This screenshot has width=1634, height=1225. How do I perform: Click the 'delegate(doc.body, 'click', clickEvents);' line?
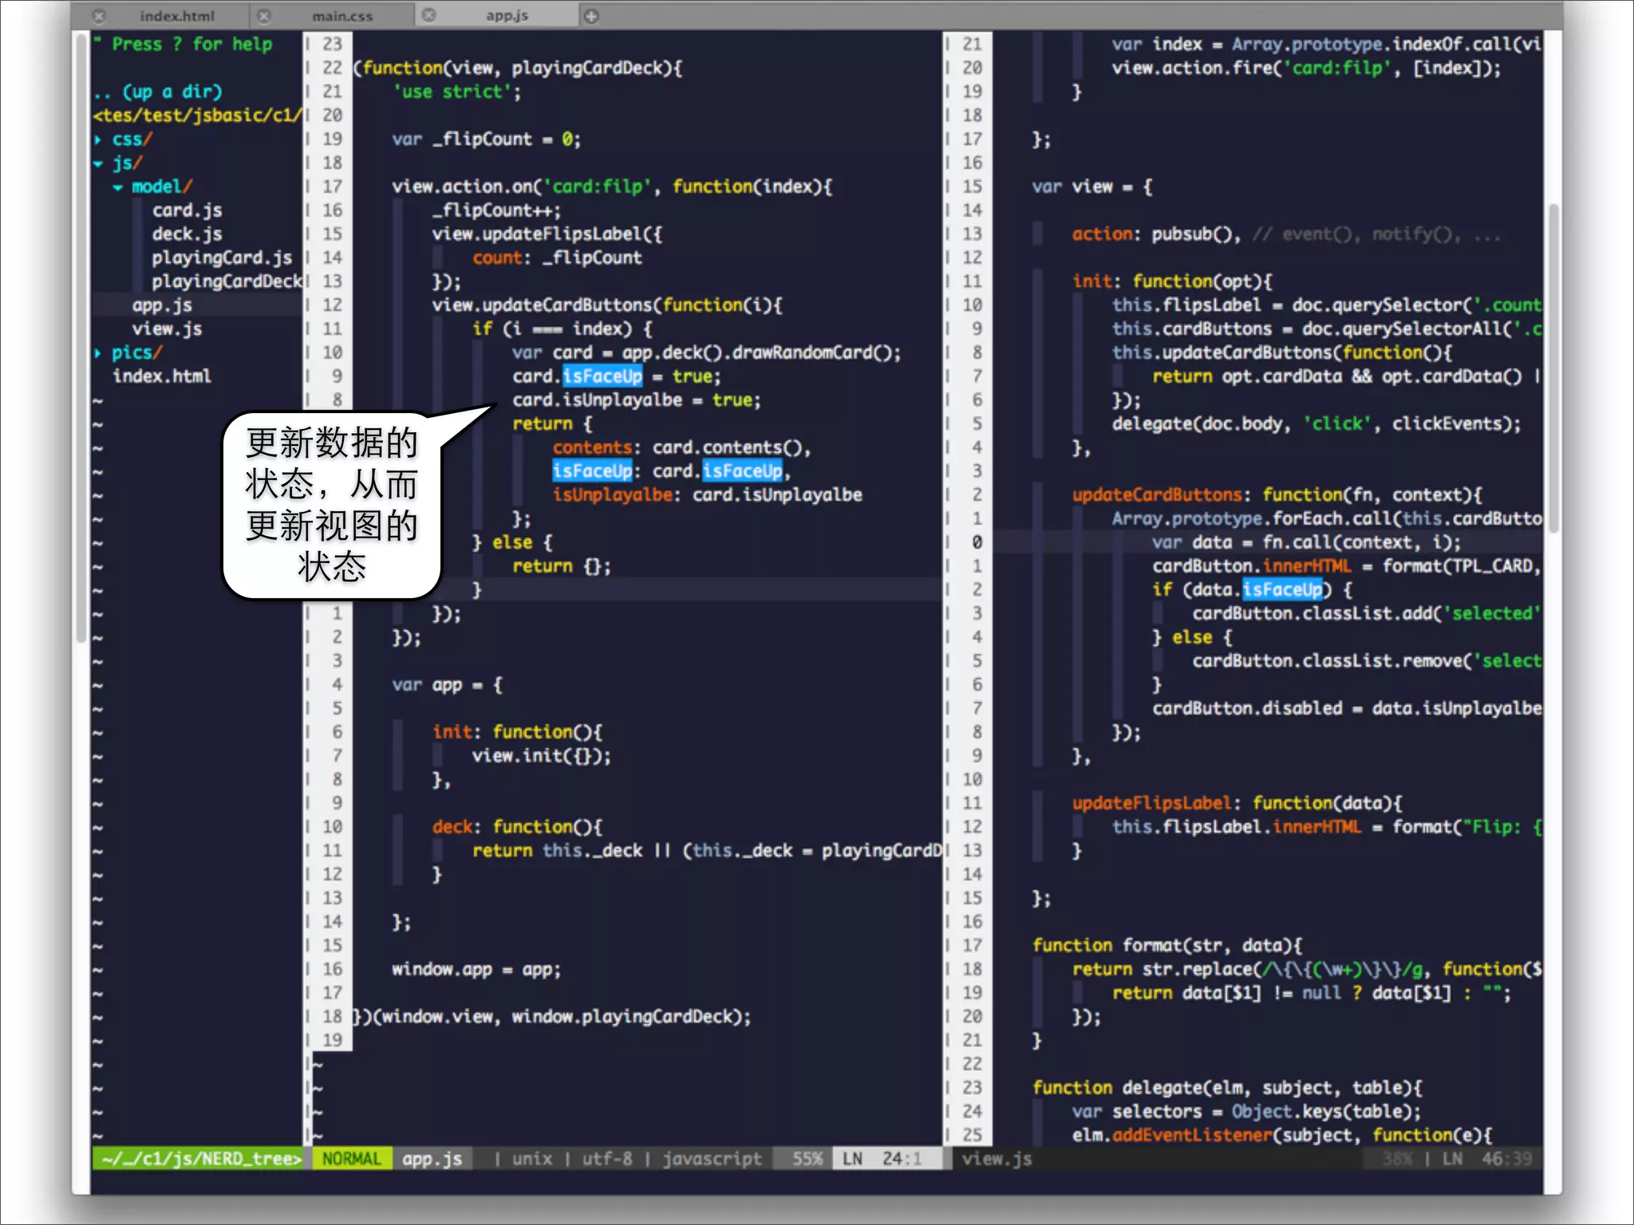1316,424
